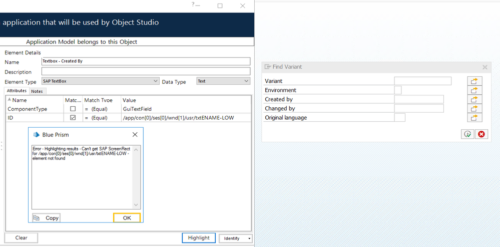The height and width of the screenshot is (247, 500).
Task: Switch to the Notes tab
Action: [x=37, y=91]
